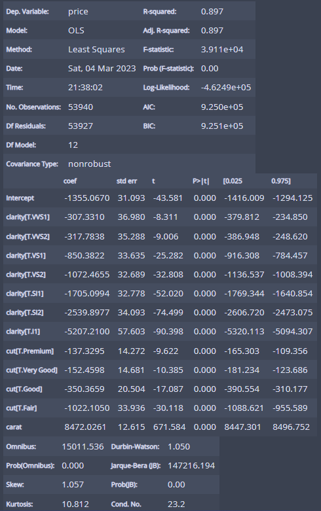Select the Skew value '1.057'
Screen dimensions: 321x511
tap(73, 485)
